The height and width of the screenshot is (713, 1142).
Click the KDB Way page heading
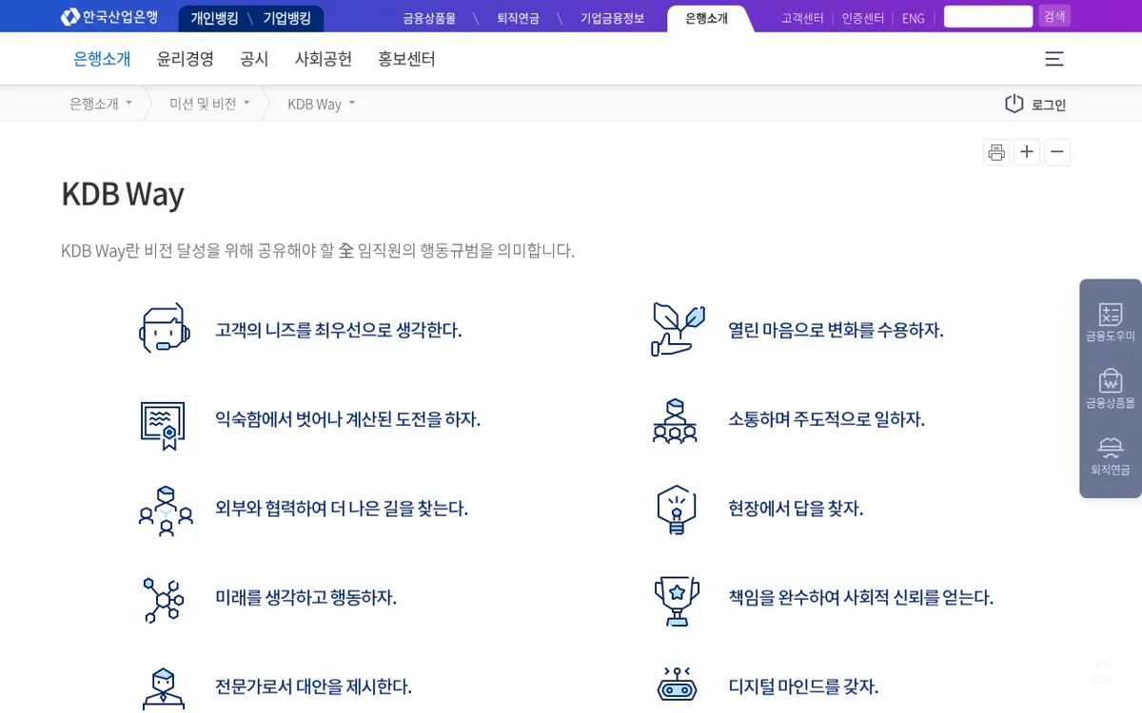[x=123, y=194]
